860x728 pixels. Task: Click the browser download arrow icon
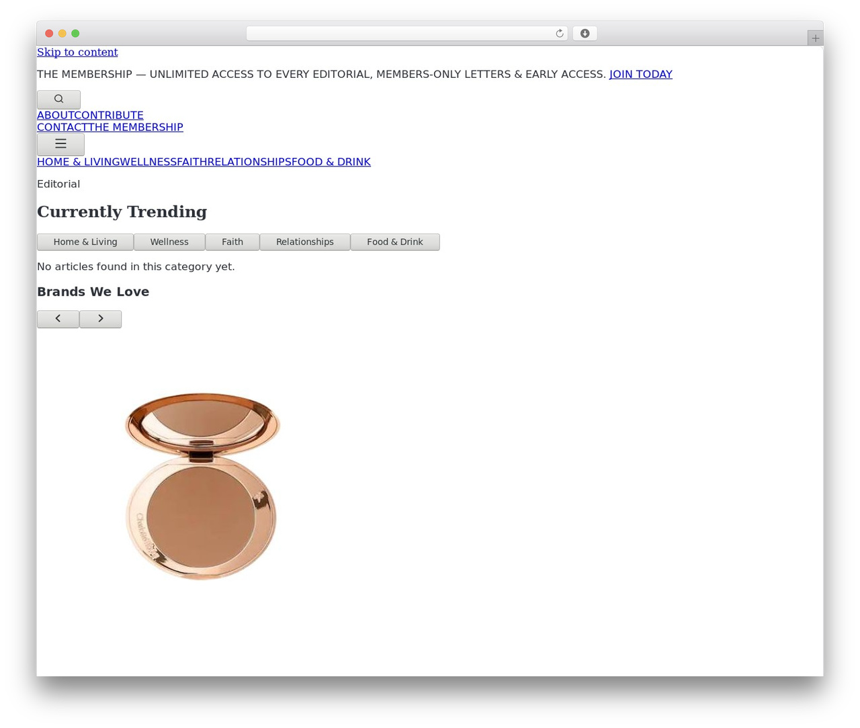point(585,34)
